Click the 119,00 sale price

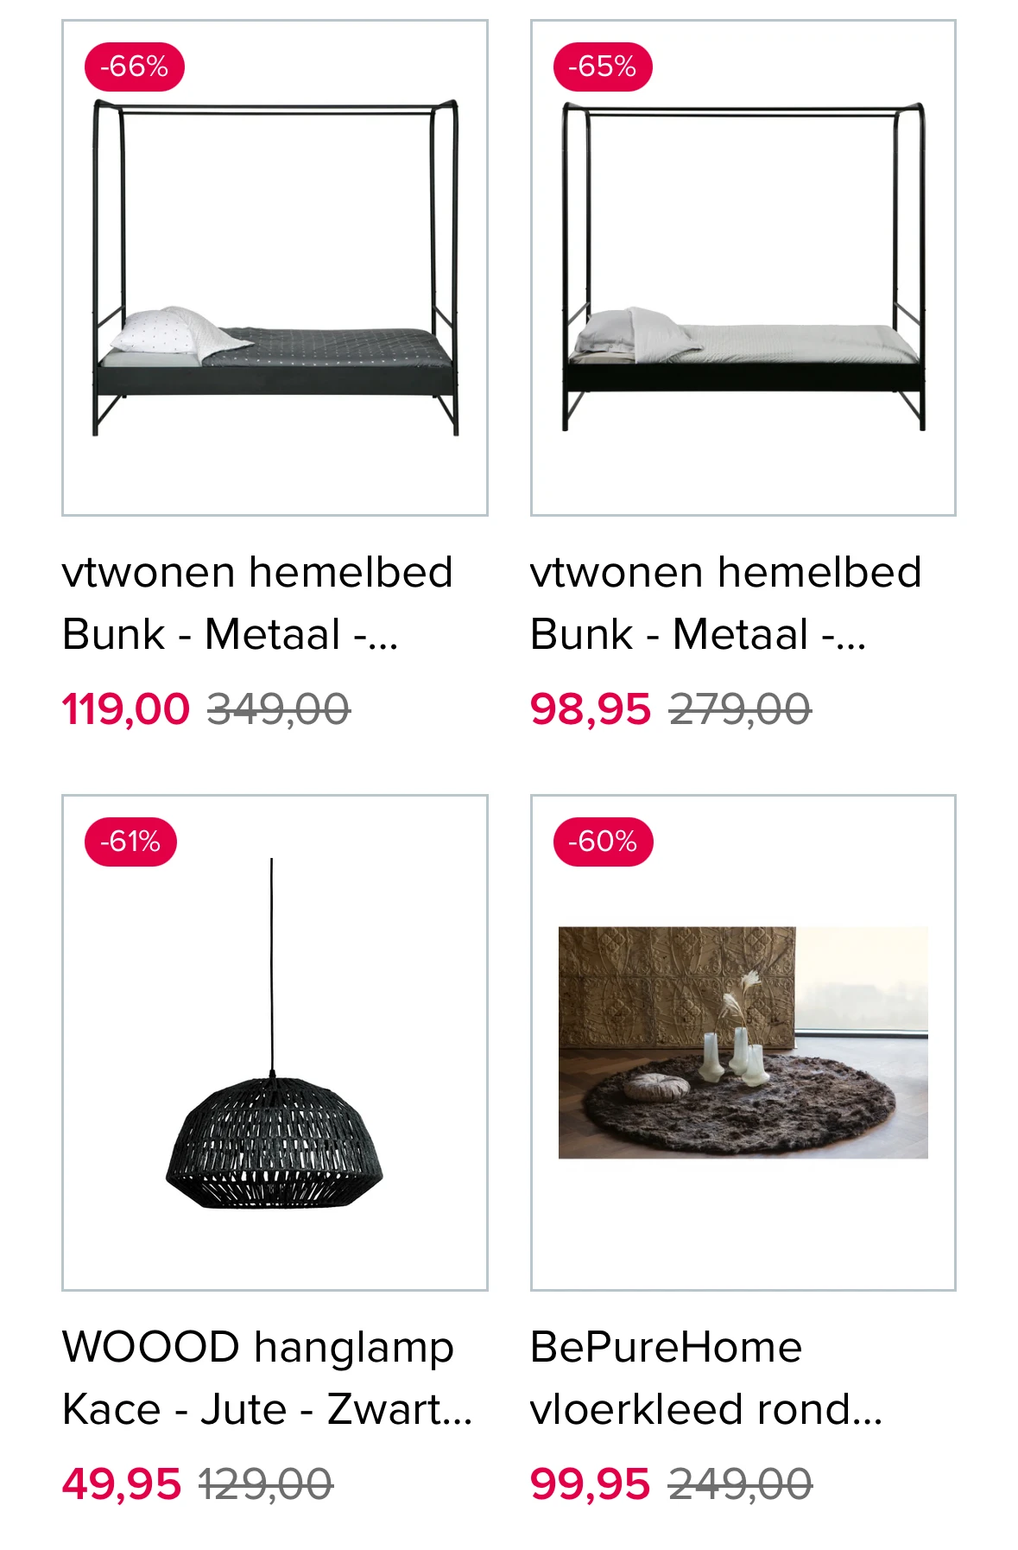point(125,707)
